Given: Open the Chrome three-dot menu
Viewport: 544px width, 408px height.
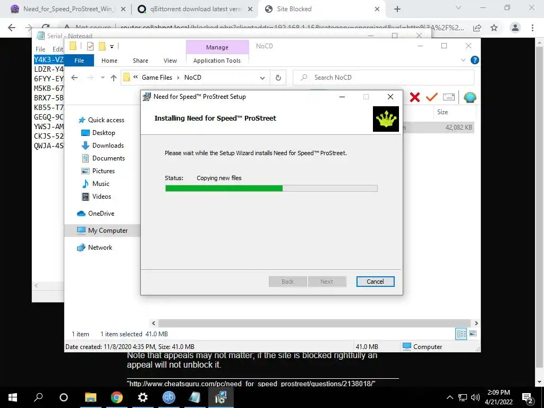Looking at the screenshot, I should (532, 28).
